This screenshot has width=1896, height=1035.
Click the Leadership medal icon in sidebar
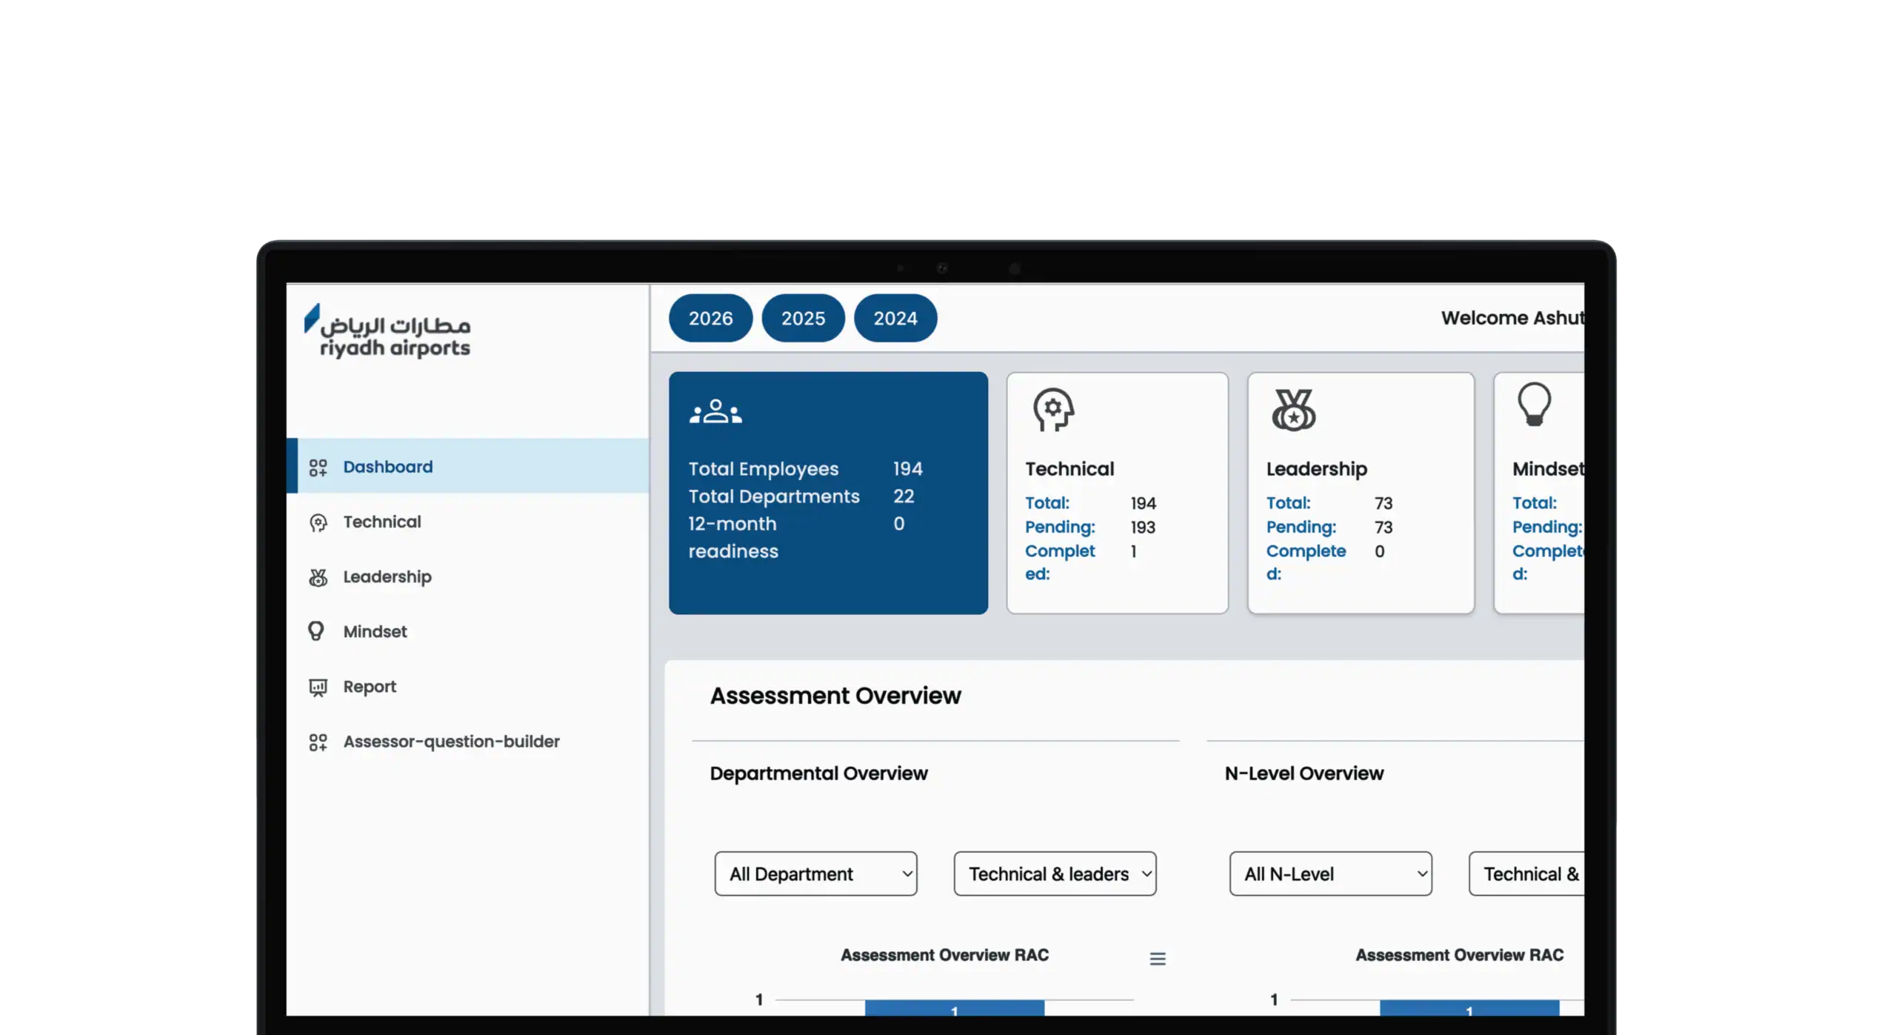(318, 577)
